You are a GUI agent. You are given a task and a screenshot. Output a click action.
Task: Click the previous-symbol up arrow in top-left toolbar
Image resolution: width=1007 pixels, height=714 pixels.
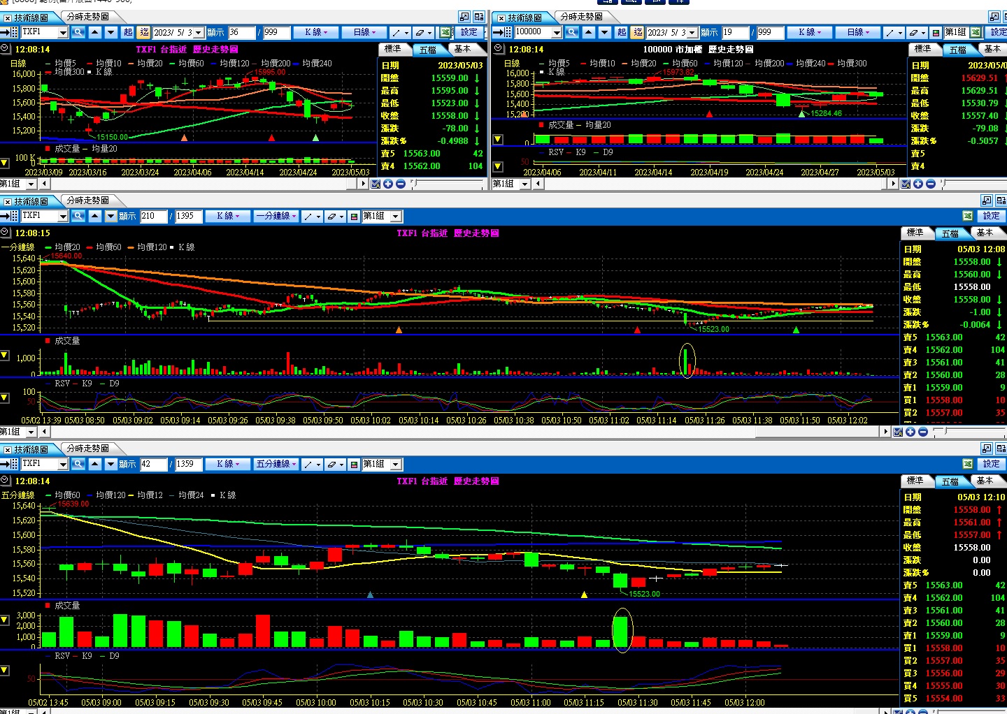pos(95,32)
